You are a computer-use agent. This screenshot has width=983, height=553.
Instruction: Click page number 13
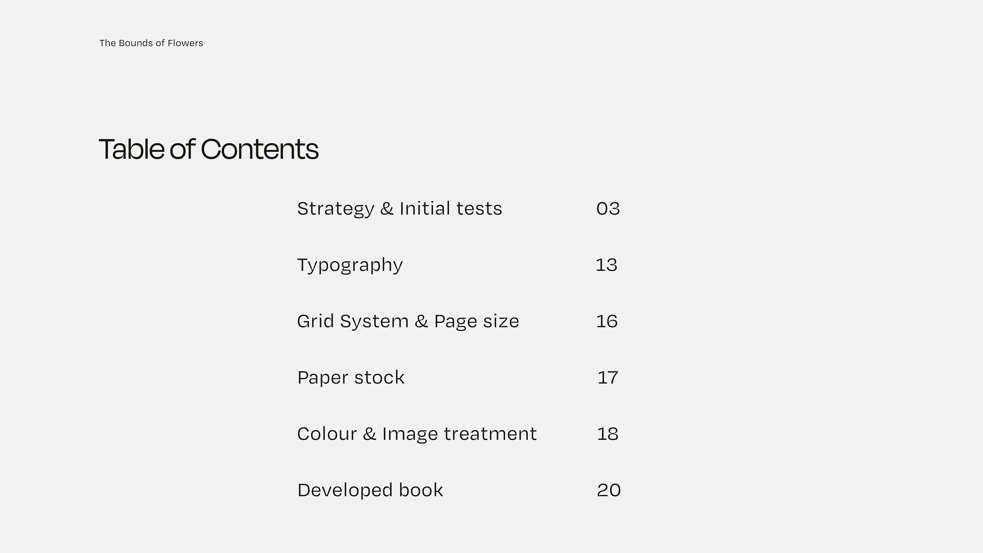coord(606,265)
